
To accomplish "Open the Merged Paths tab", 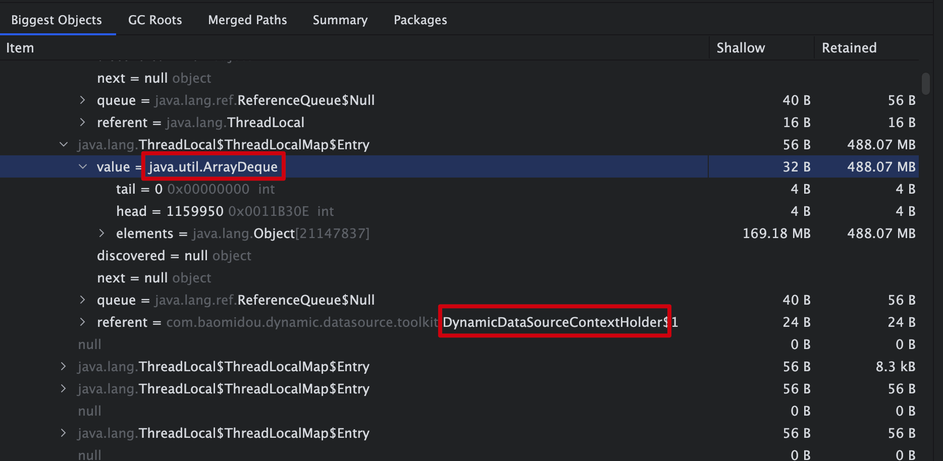I will (247, 20).
